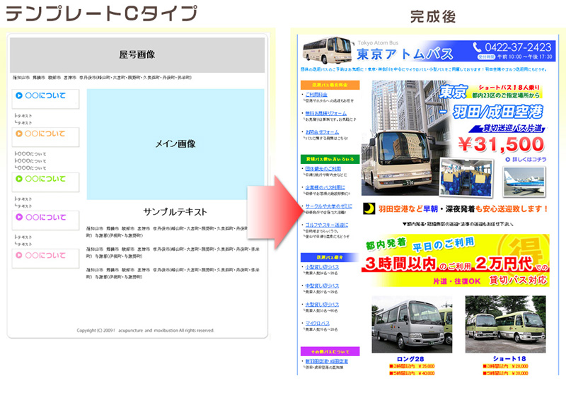Open the マイクロバス link

tap(317, 324)
